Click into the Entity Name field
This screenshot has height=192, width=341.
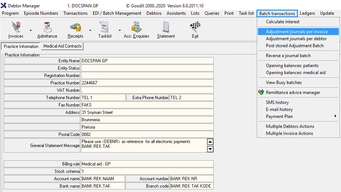click(x=147, y=61)
